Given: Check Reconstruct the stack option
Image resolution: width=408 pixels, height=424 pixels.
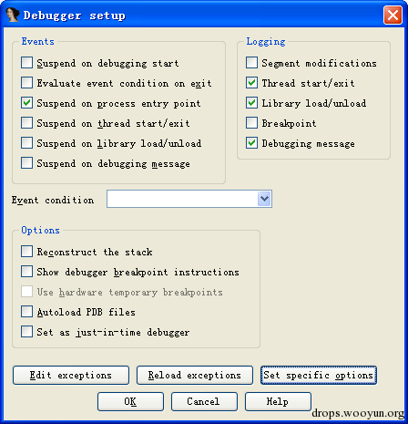Looking at the screenshot, I should 26,252.
